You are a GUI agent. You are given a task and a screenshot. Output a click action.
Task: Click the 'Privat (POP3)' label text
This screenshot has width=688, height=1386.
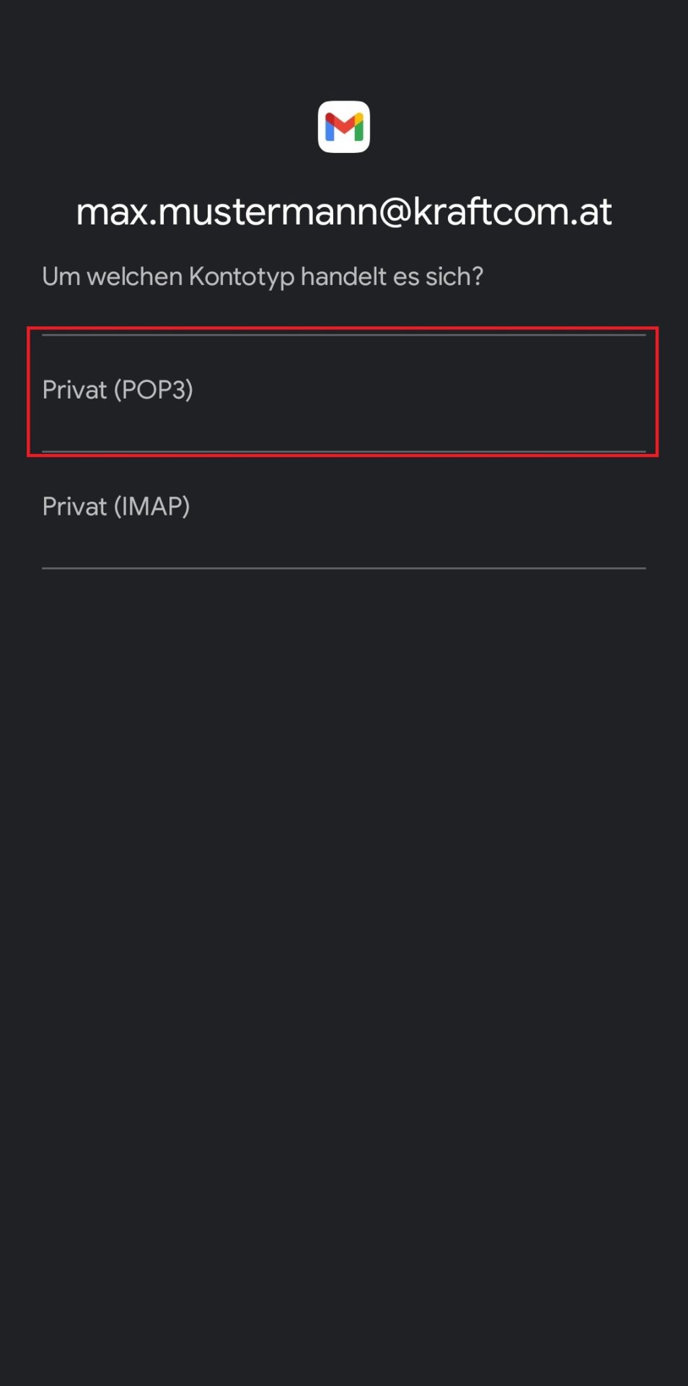(x=118, y=391)
